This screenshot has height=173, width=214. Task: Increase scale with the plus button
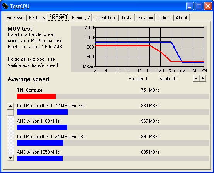coord(203,79)
